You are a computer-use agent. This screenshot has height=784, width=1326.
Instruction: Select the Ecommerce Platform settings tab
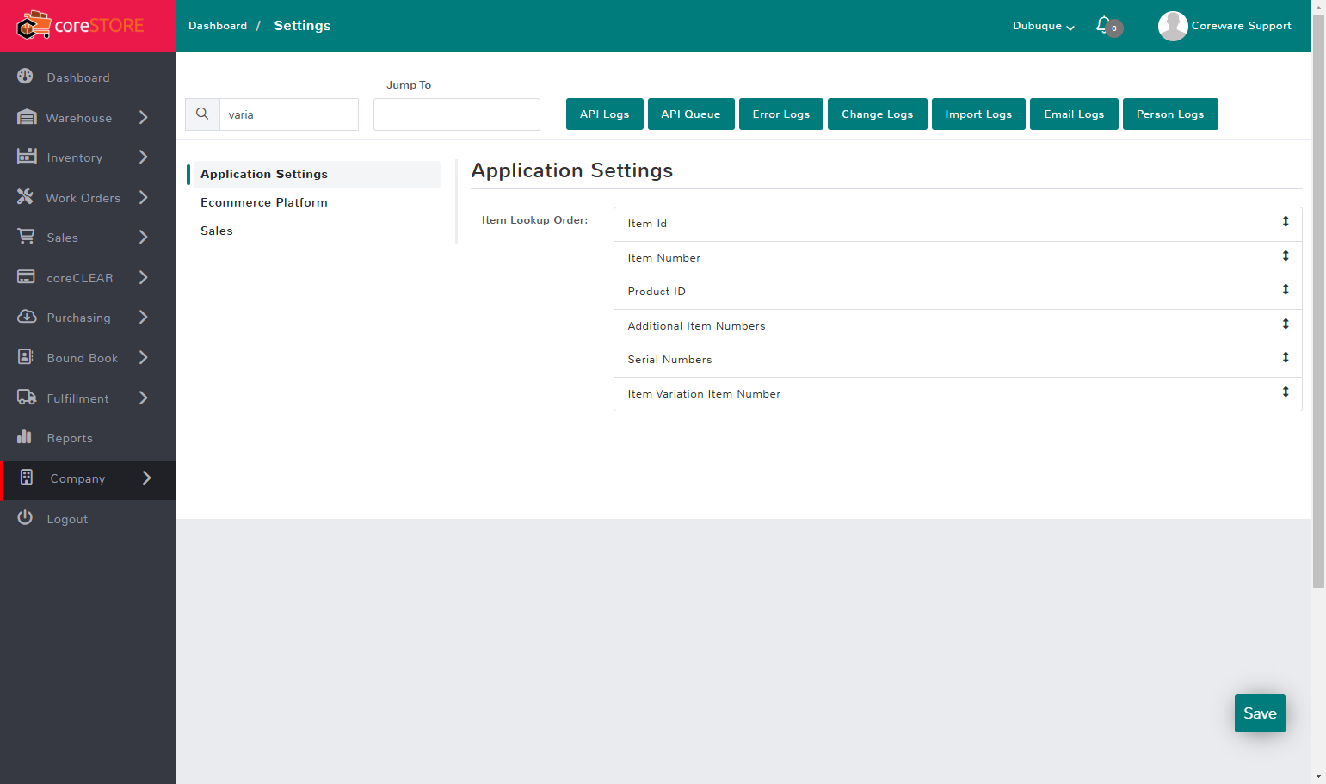264,202
